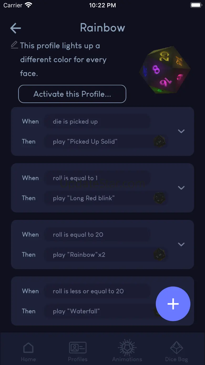The height and width of the screenshot is (365, 205).
Task: Tap the play "Waterfall" action field
Action: [97, 311]
